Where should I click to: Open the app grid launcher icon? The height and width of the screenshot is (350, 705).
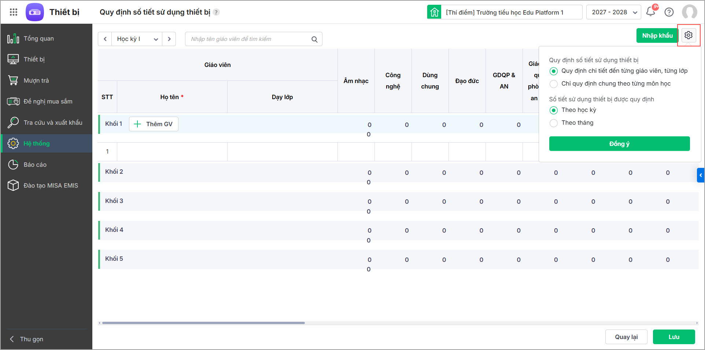pyautogui.click(x=14, y=12)
